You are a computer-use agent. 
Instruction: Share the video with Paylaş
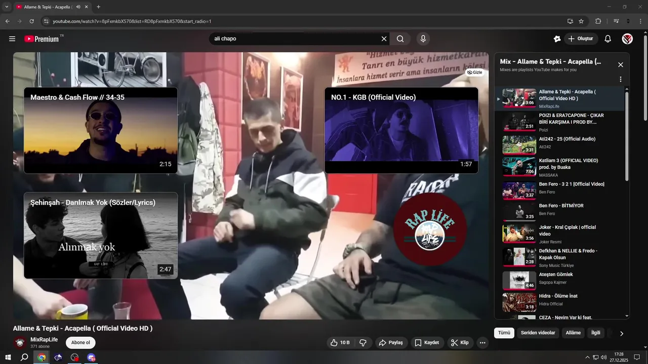click(x=391, y=342)
